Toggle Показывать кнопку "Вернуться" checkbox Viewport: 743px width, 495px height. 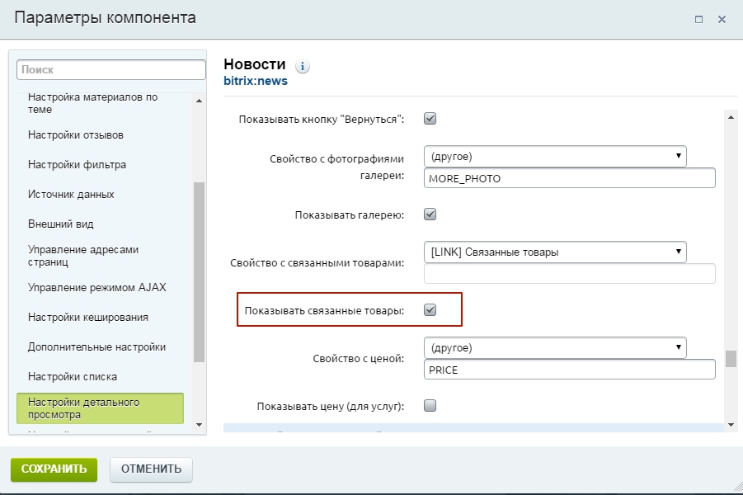pyautogui.click(x=430, y=119)
